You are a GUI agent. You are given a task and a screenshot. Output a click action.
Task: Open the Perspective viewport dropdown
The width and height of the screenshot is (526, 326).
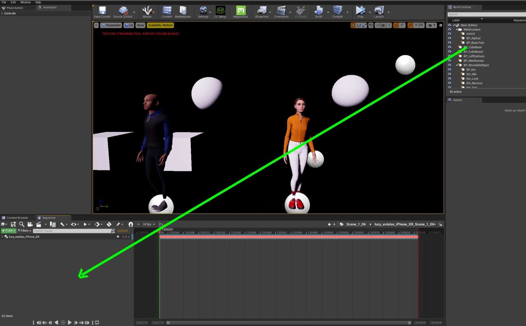click(111, 25)
